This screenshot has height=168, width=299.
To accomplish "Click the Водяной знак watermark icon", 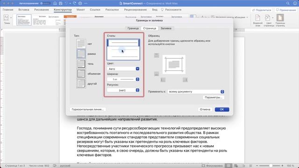I will 257,18.
